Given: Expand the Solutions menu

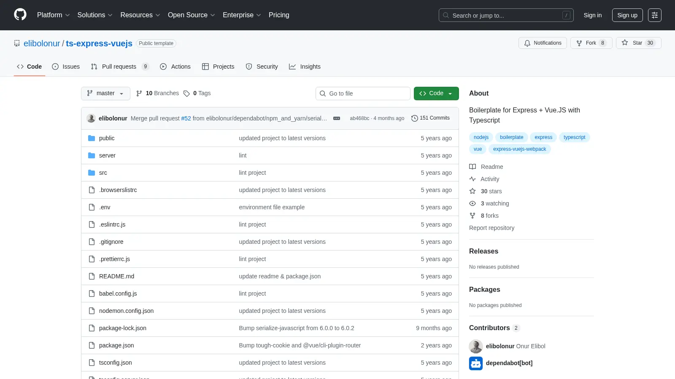Looking at the screenshot, I should coord(95,15).
